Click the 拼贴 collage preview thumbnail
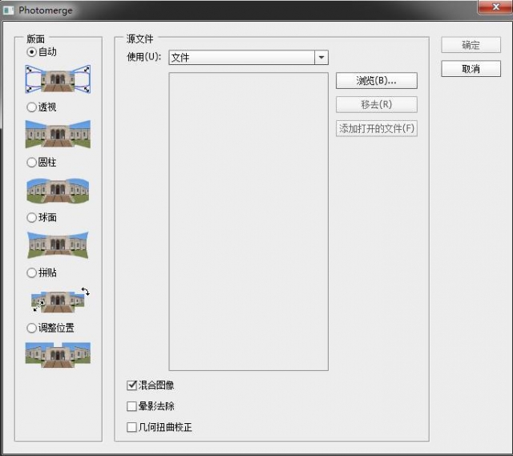Viewport: 513px width, 456px height. click(x=60, y=301)
